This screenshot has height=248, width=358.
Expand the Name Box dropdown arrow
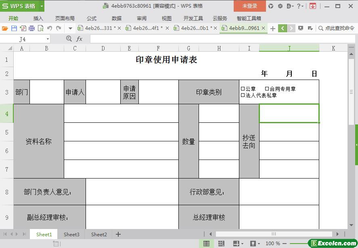(x=48, y=39)
